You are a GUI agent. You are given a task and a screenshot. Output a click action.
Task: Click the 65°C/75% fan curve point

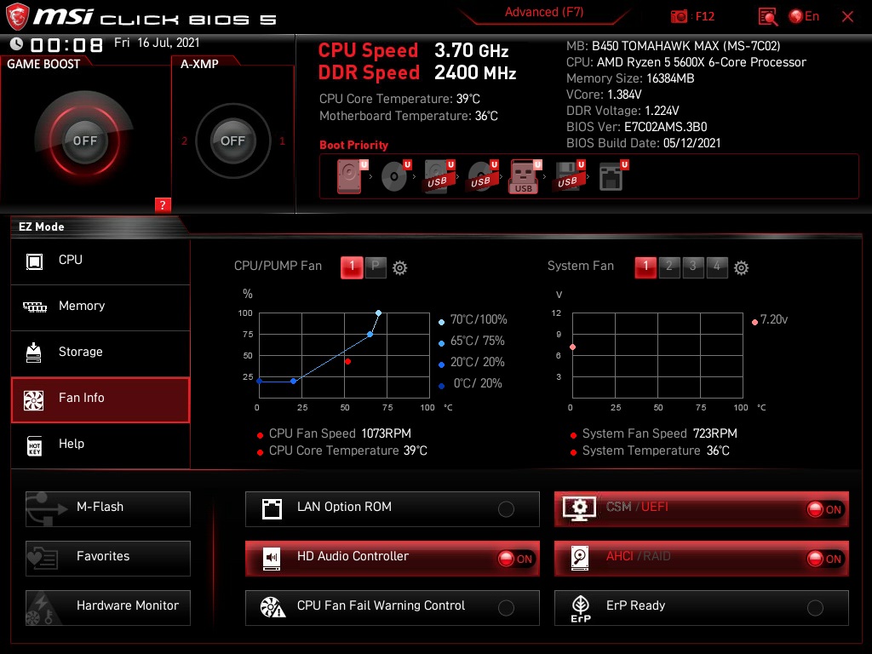tap(370, 334)
